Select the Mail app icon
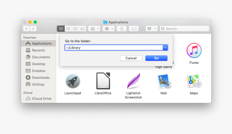Viewport: 232px width, 134px height. pos(164,81)
